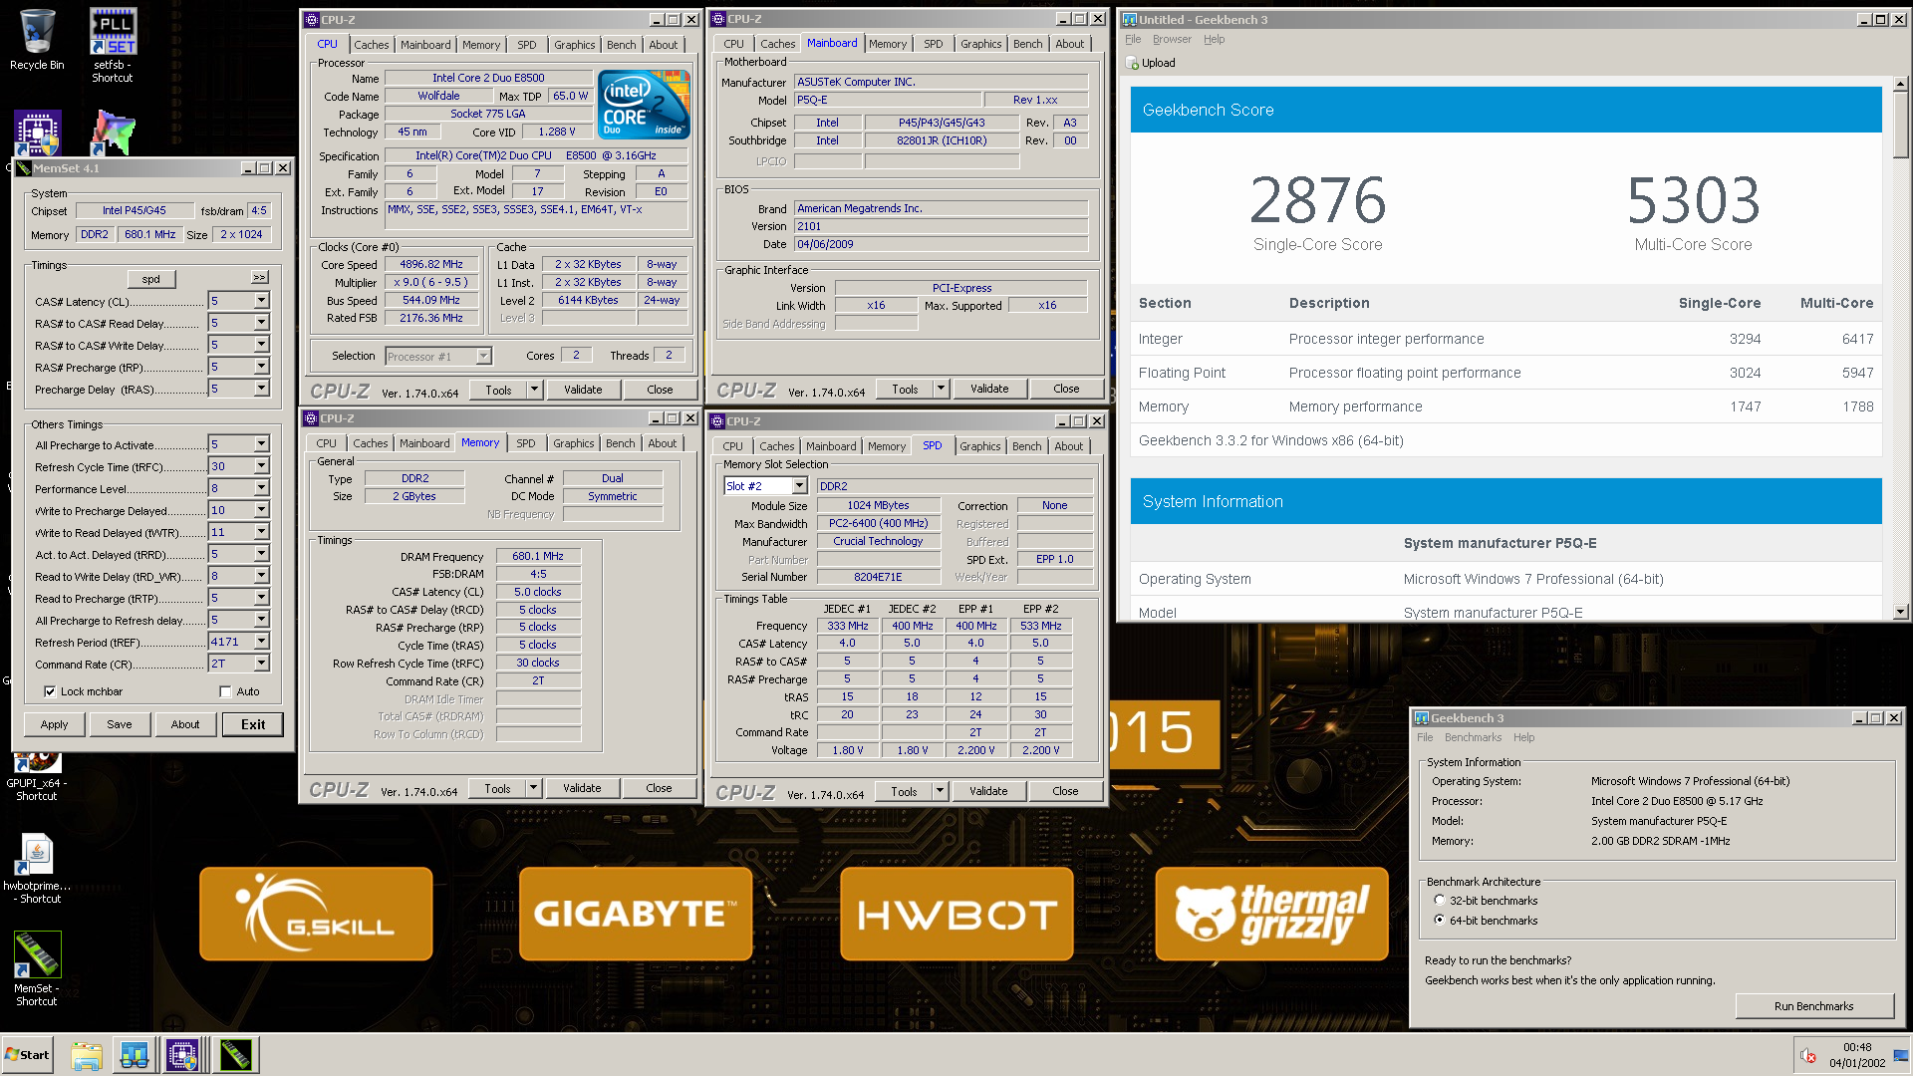Open Tools dropdown arrow in CPU-Z Mainboard window
This screenshot has width=1913, height=1076.
coord(941,389)
